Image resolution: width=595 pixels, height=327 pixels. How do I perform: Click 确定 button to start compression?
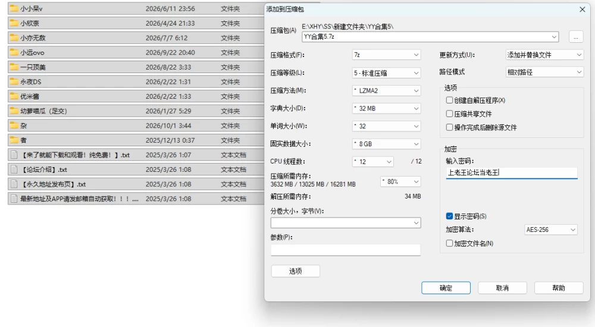tap(446, 288)
